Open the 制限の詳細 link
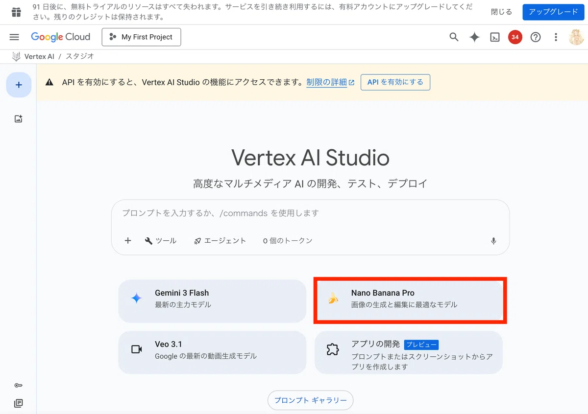 [x=330, y=82]
